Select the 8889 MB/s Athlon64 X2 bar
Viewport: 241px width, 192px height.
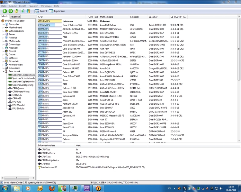point(50,29)
